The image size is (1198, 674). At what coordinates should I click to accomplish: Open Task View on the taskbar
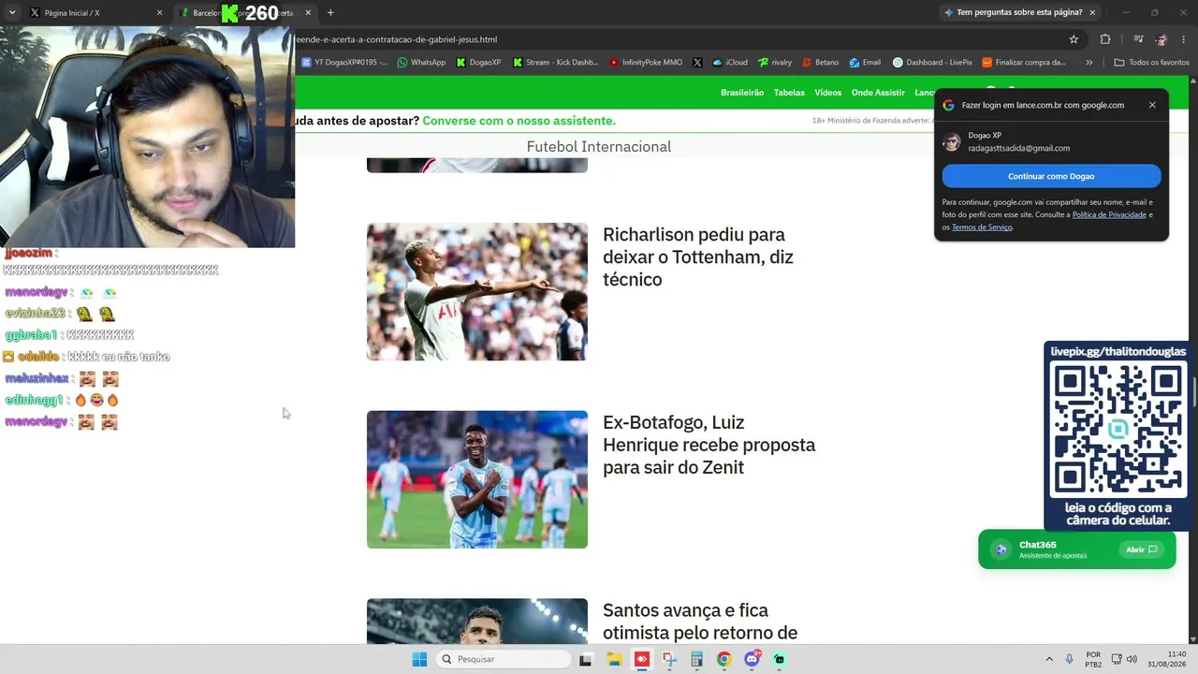(586, 659)
